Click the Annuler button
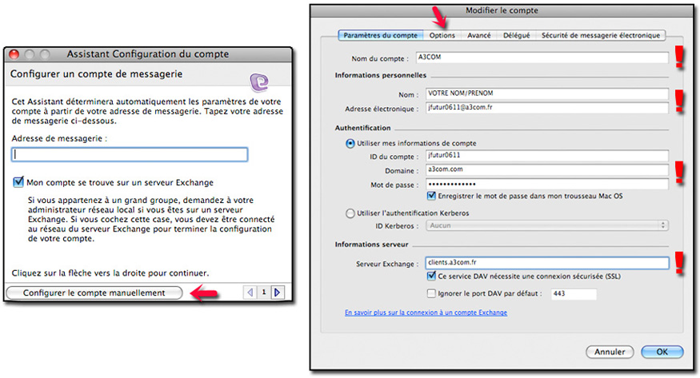This screenshot has width=700, height=378. tap(610, 352)
